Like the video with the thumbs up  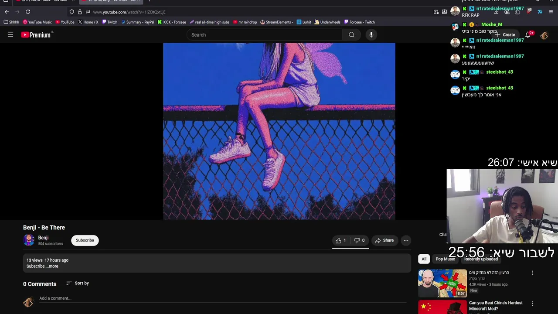[x=341, y=240]
